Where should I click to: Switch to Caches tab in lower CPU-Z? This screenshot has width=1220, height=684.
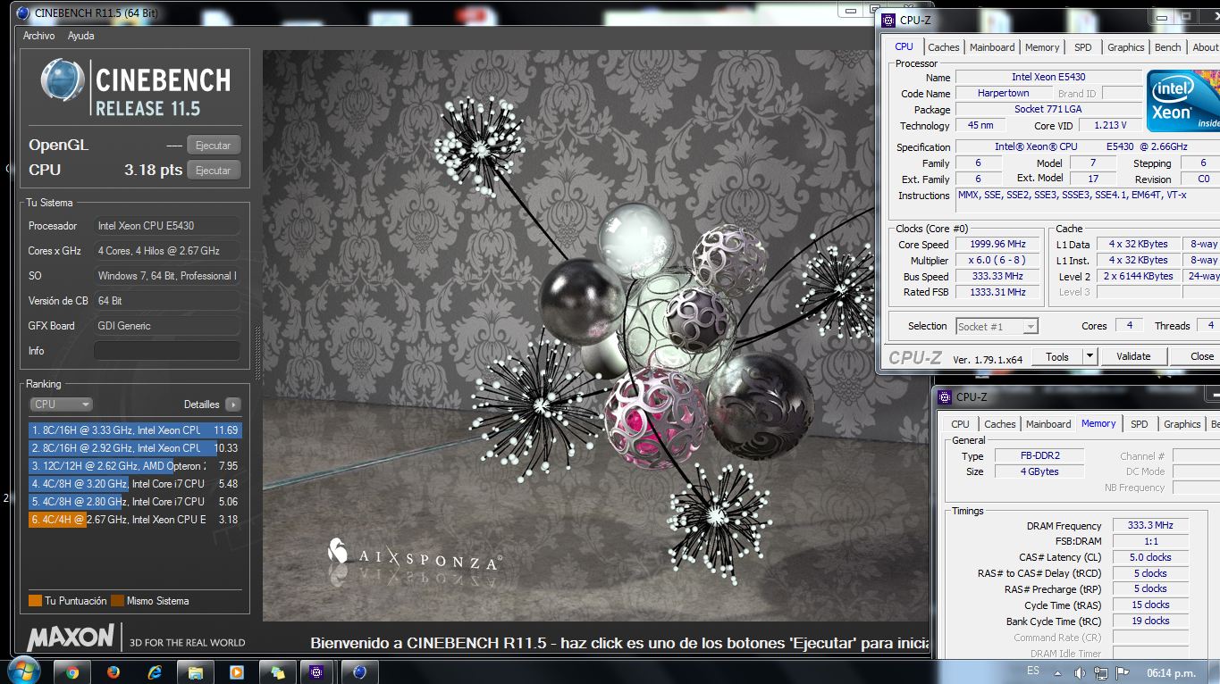999,424
